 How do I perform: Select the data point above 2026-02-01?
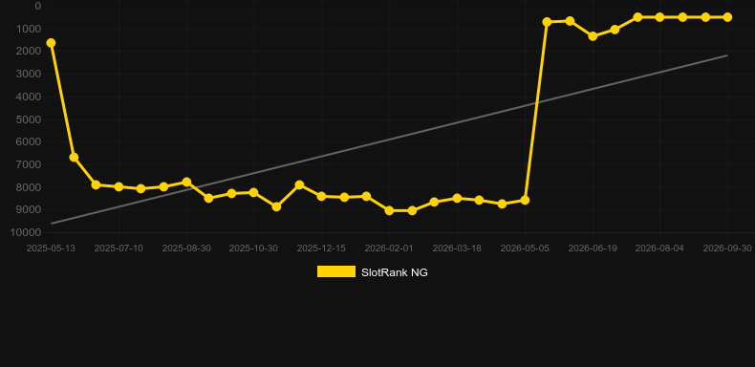click(390, 210)
